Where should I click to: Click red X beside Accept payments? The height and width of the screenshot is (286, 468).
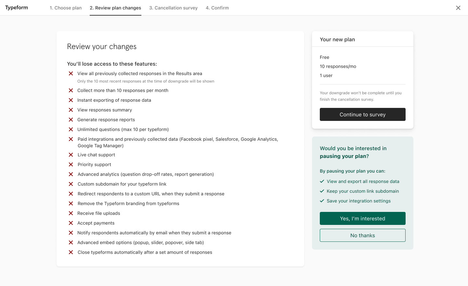pyautogui.click(x=71, y=223)
